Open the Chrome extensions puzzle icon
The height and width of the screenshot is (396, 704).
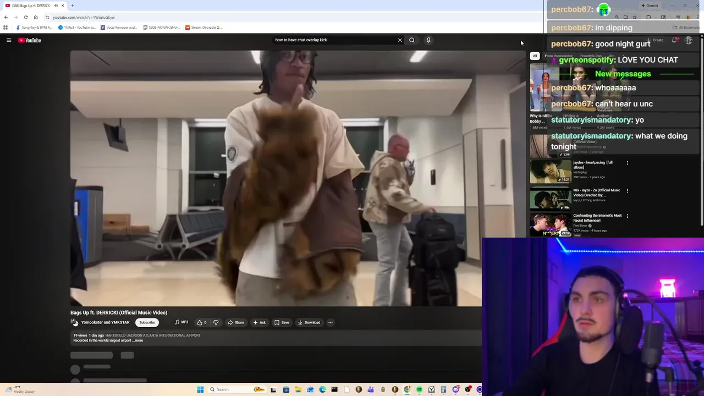coord(648,17)
